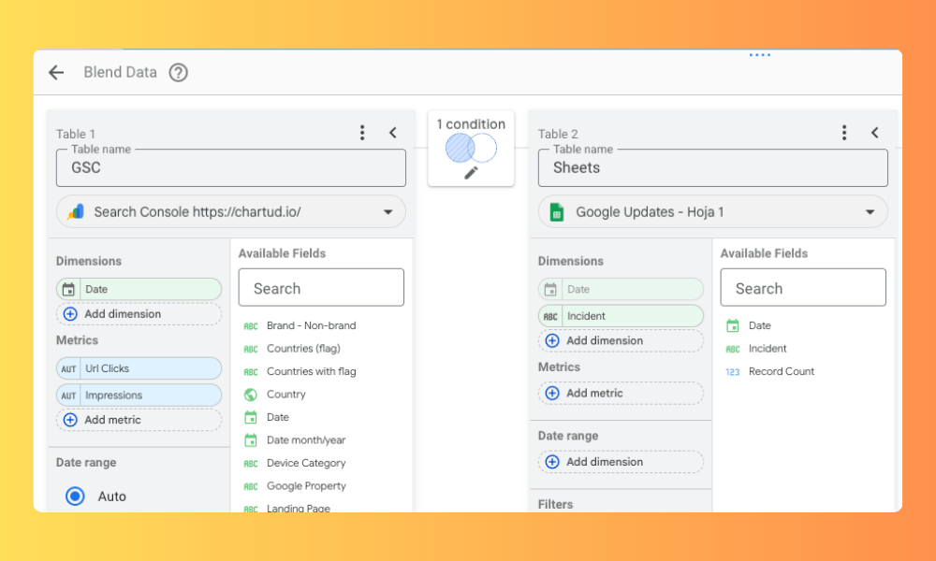Click the Country globe field icon
936x561 pixels.
tap(251, 395)
